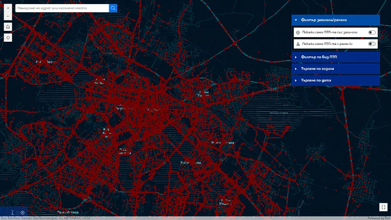Click the fatalities face icon in filter row
This screenshot has height=220, width=391.
(298, 33)
